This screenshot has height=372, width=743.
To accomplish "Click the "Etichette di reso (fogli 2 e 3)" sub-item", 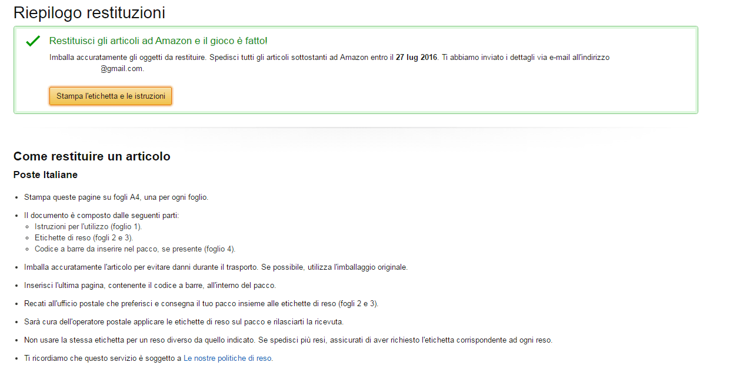I will 84,237.
